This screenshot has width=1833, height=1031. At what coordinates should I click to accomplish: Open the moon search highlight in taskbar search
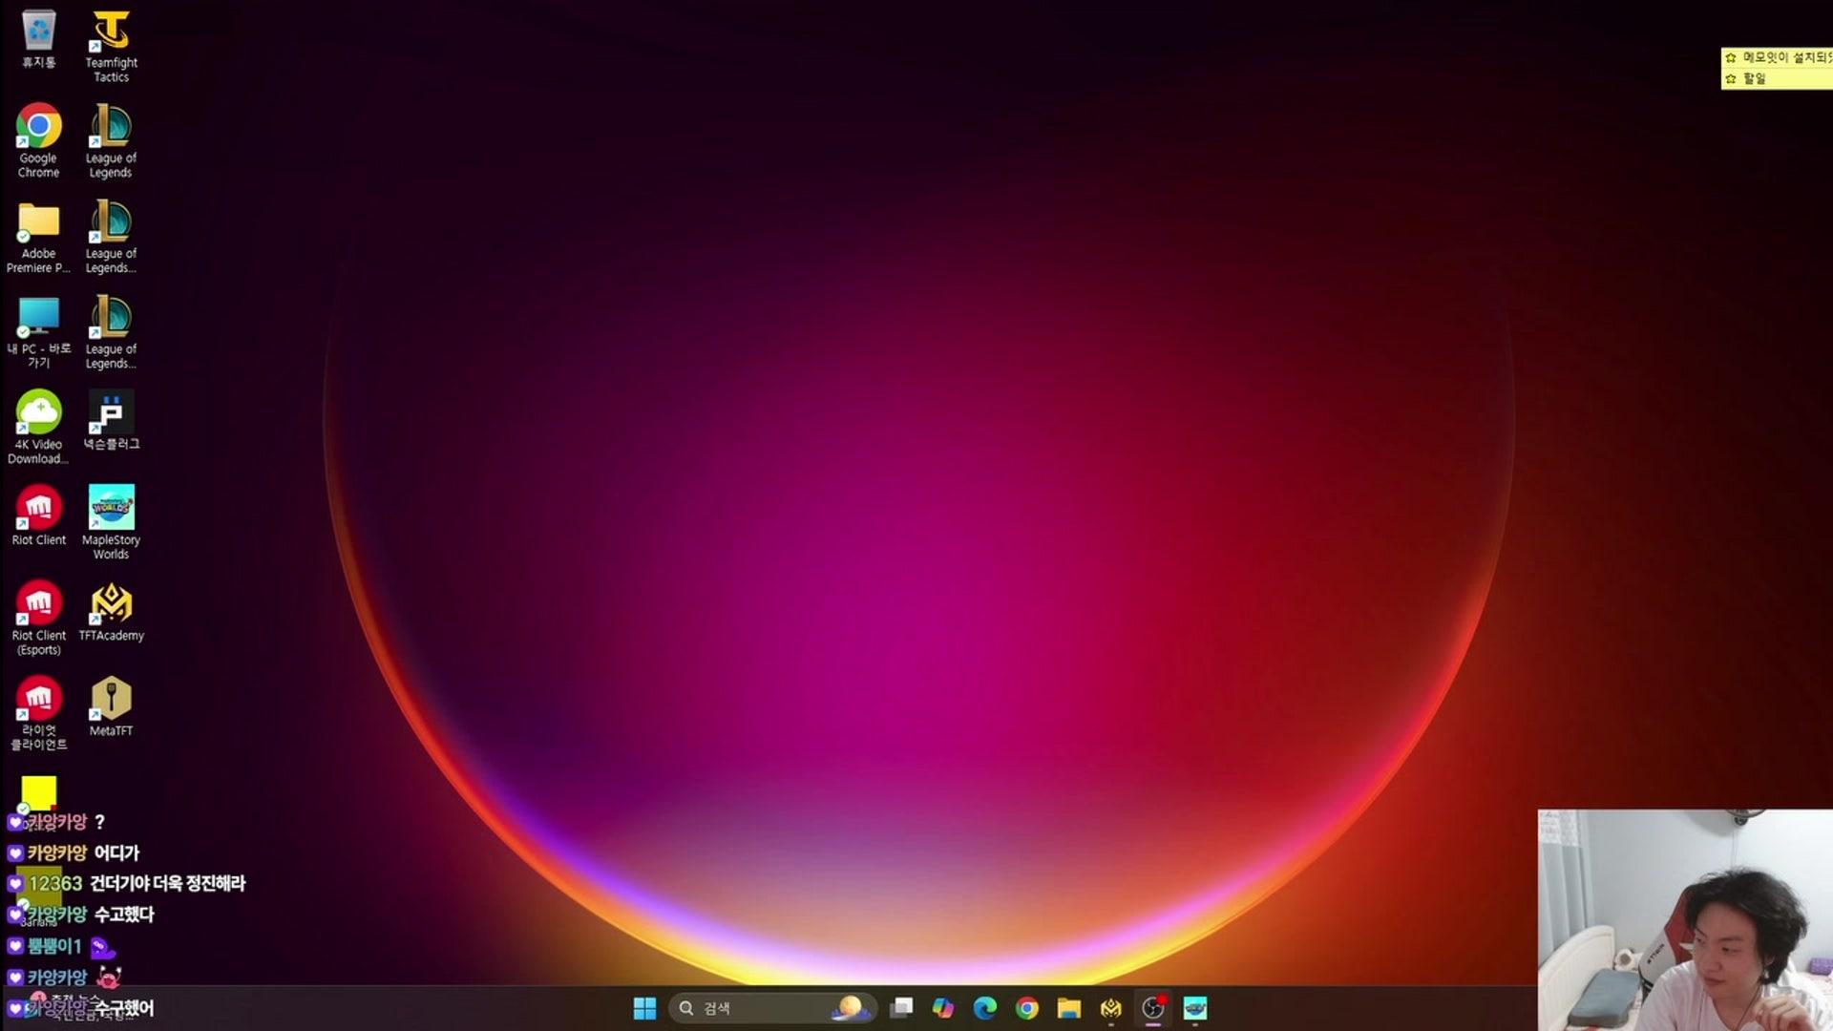click(x=850, y=1007)
